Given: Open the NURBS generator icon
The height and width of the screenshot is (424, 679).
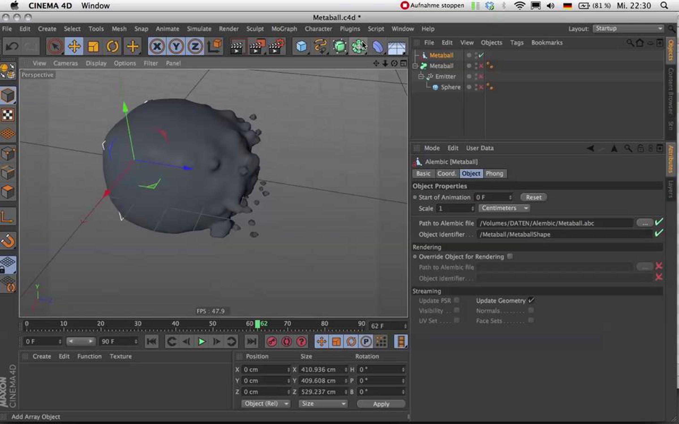Looking at the screenshot, I should pos(340,46).
